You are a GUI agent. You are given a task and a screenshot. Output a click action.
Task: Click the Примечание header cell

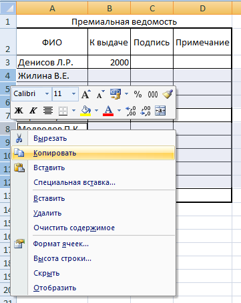pyautogui.click(x=202, y=42)
